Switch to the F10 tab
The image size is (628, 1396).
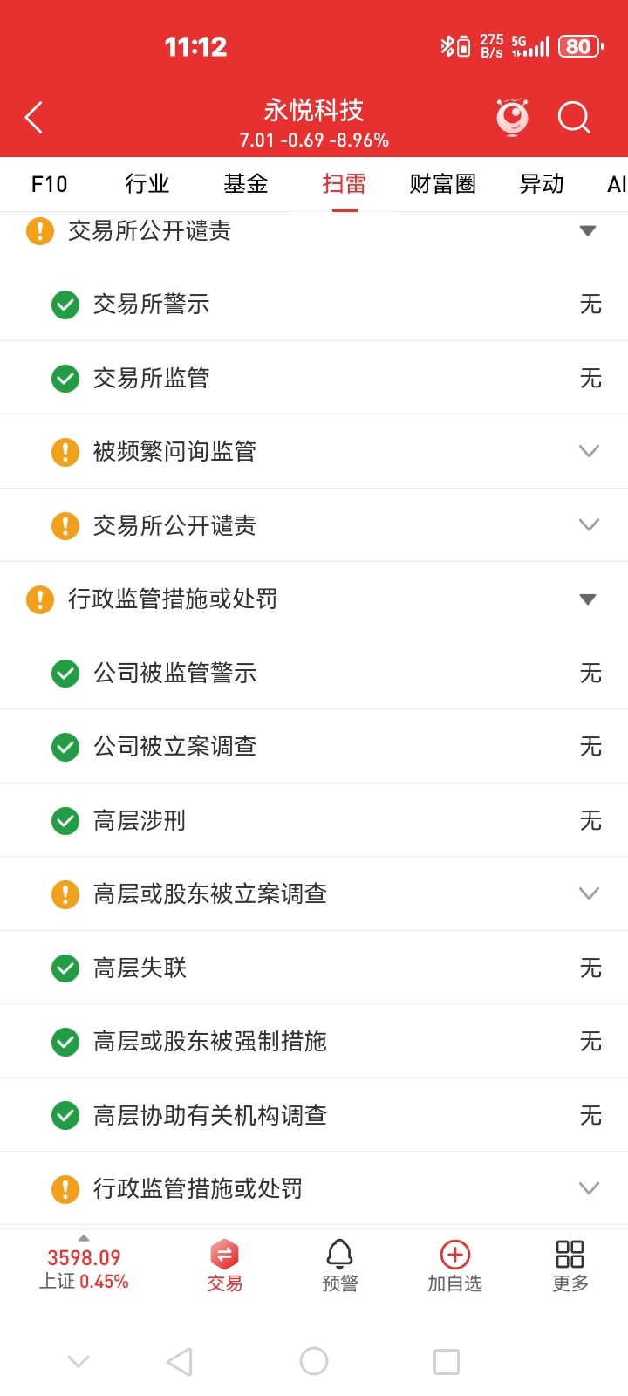(49, 184)
